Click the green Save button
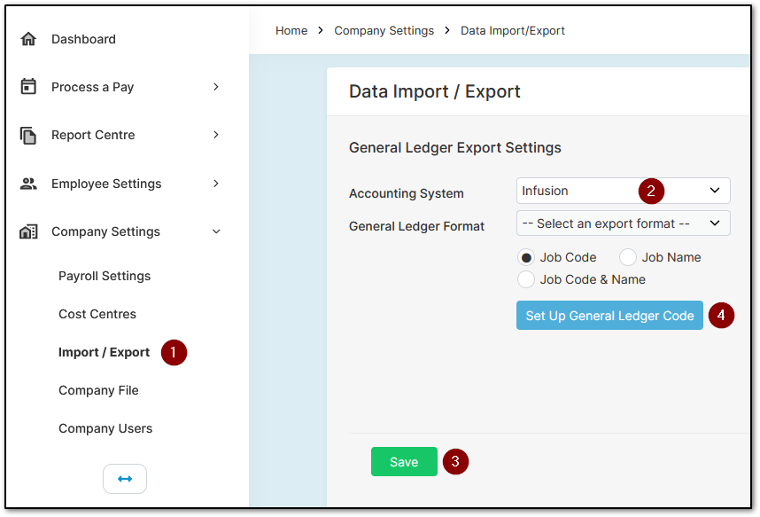Screen dimensions: 760x517 (x=404, y=462)
